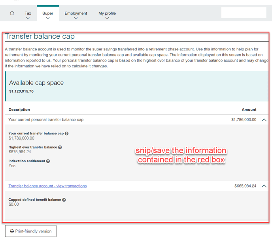Show help for Capped defined benefit balance

point(64,200)
